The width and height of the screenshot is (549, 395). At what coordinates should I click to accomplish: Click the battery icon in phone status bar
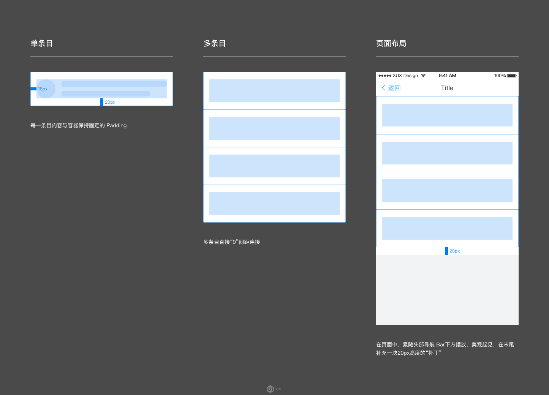(x=512, y=76)
